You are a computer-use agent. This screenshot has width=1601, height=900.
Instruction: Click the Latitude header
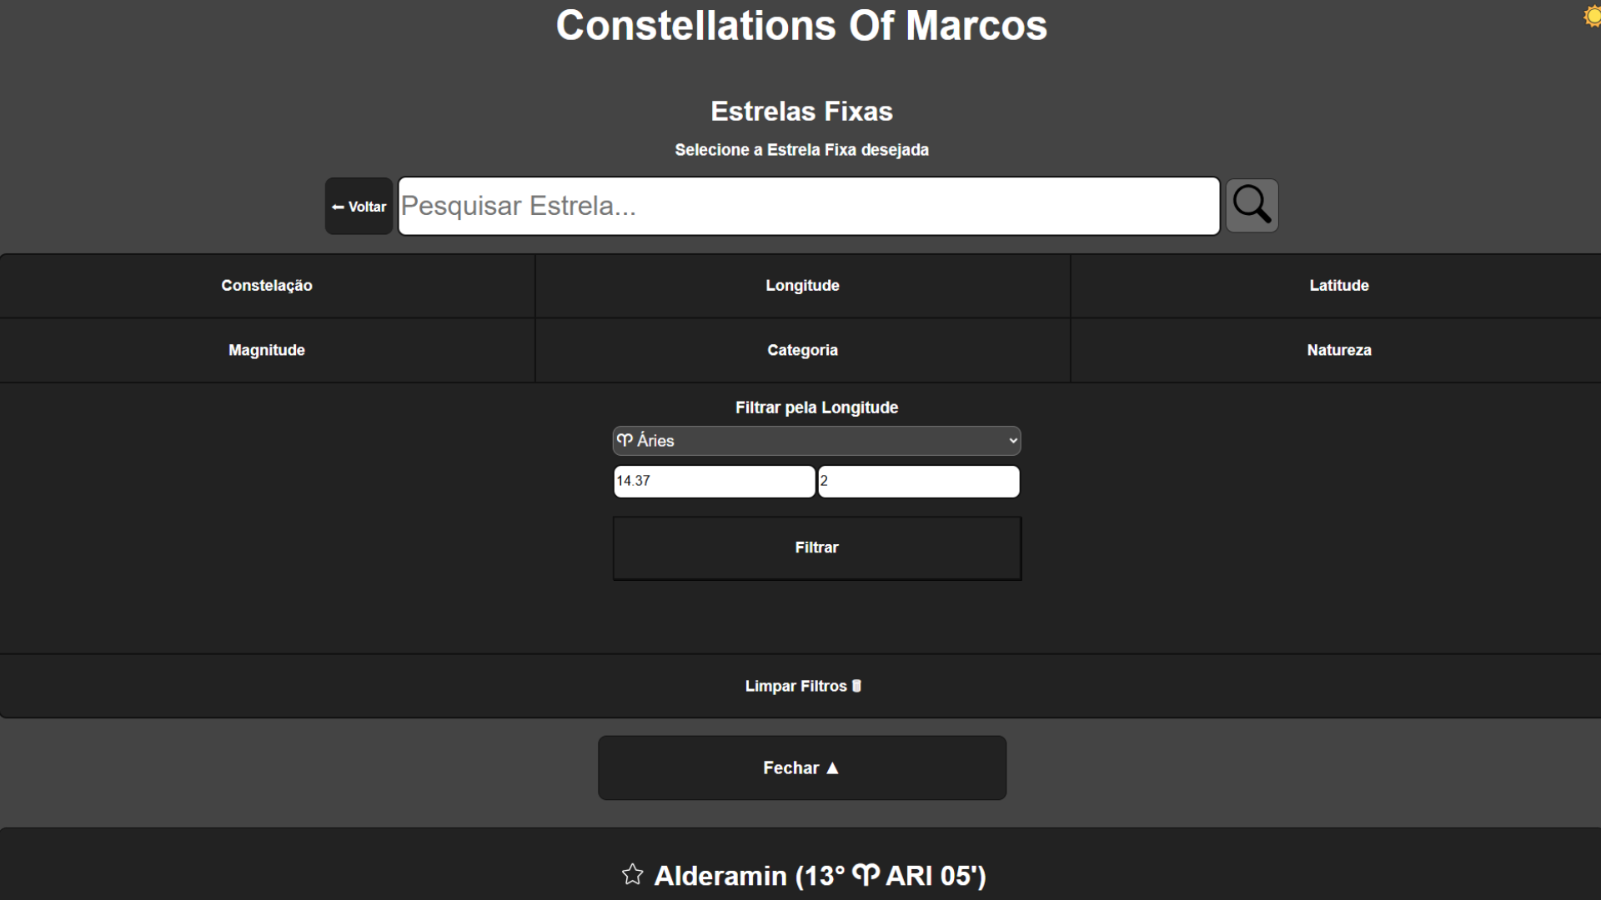[x=1338, y=285]
